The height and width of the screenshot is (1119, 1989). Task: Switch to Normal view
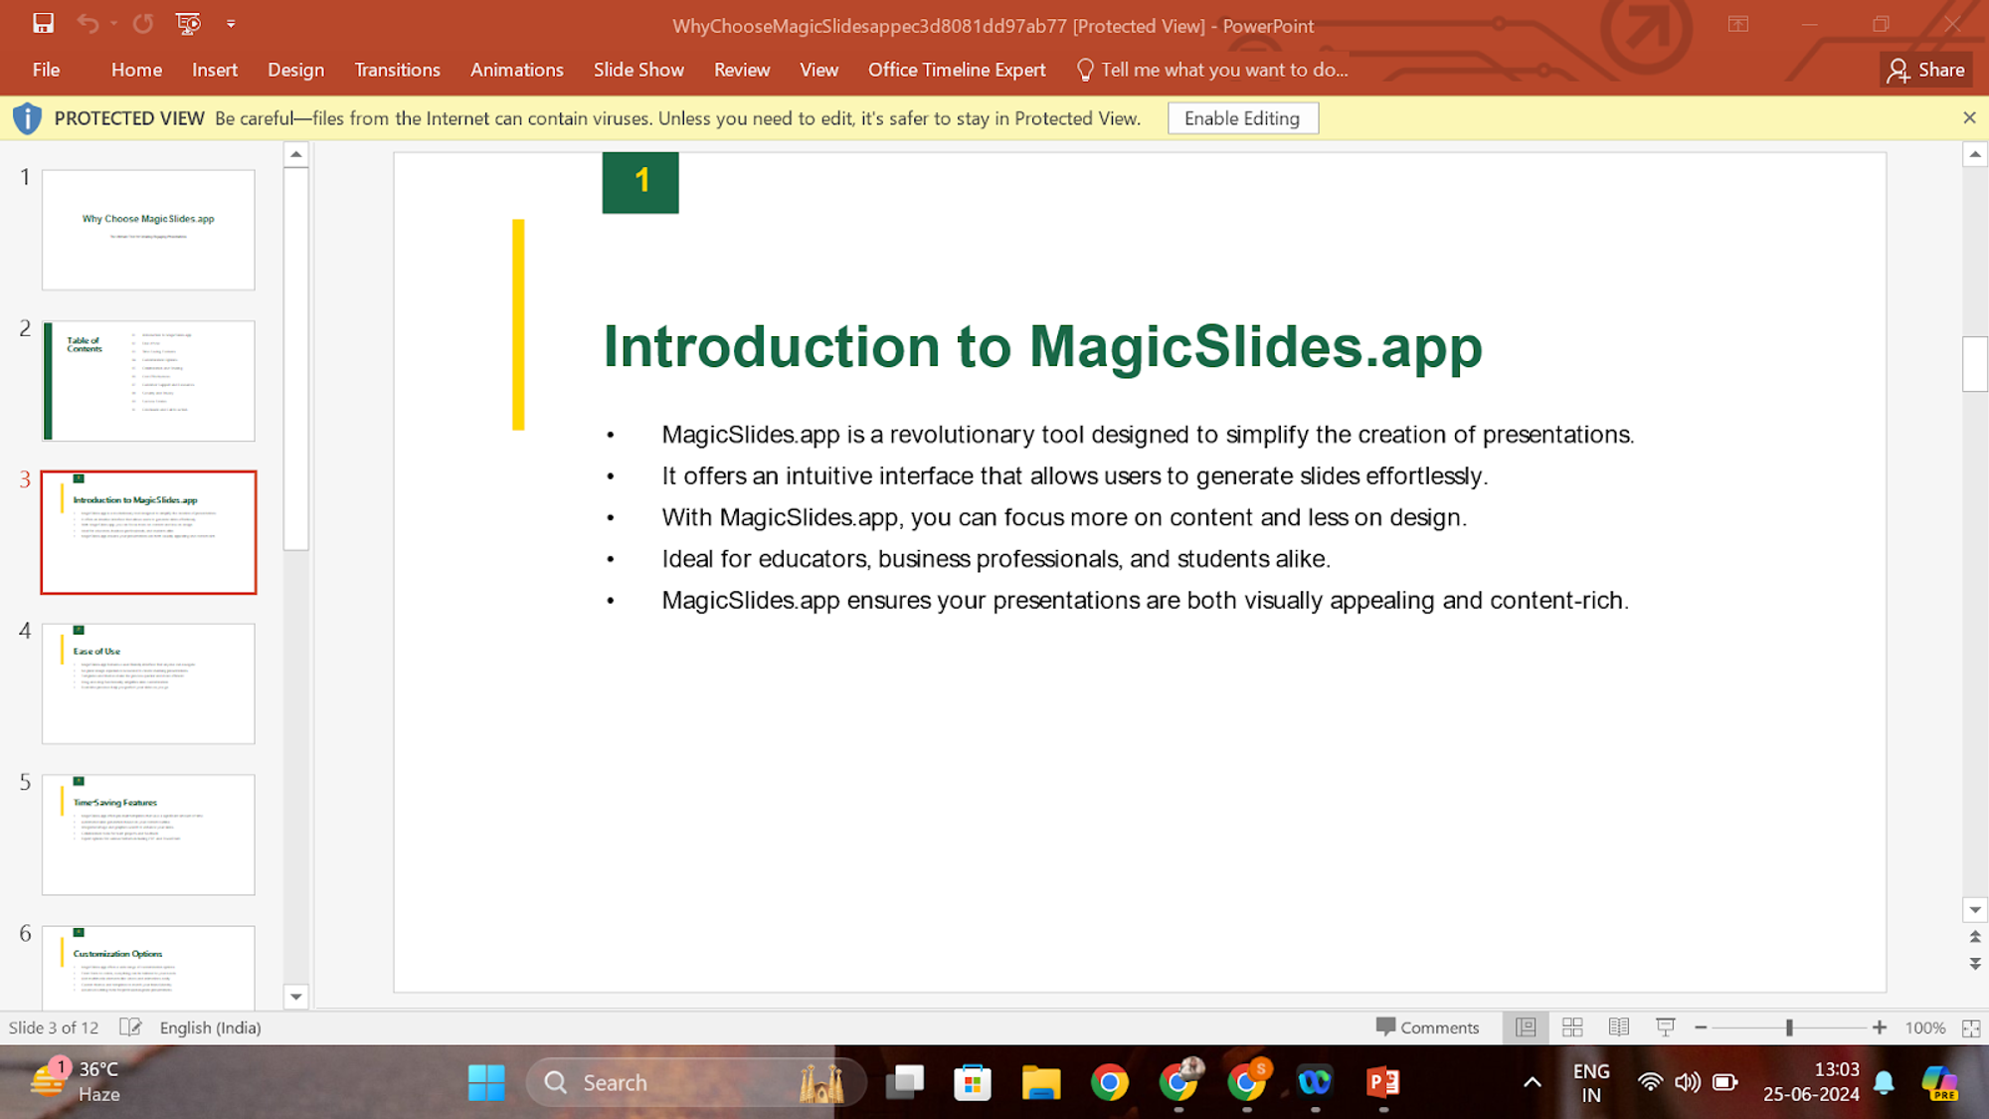1526,1027
